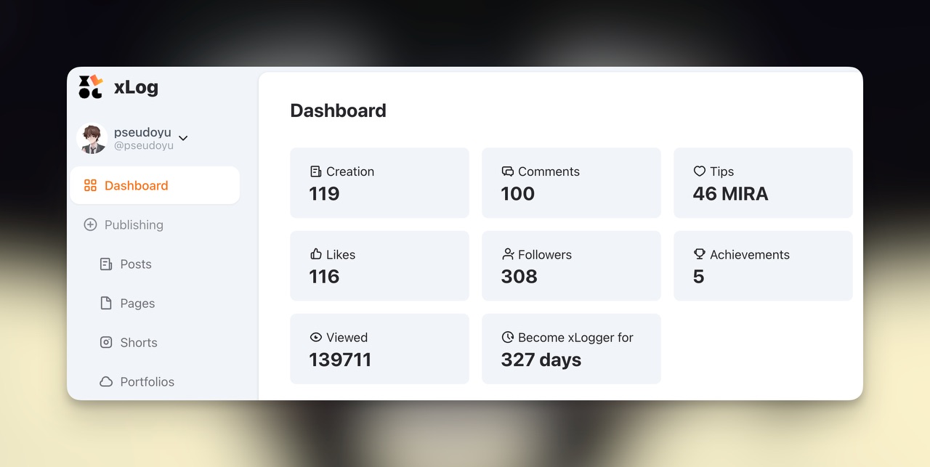Click the Comments stat card

(571, 183)
